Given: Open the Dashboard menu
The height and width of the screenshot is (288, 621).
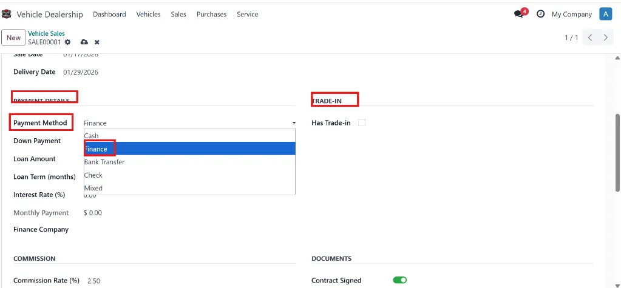Looking at the screenshot, I should (109, 14).
